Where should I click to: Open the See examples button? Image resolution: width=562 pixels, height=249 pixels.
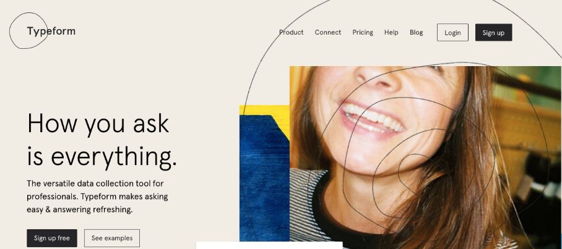coord(112,238)
